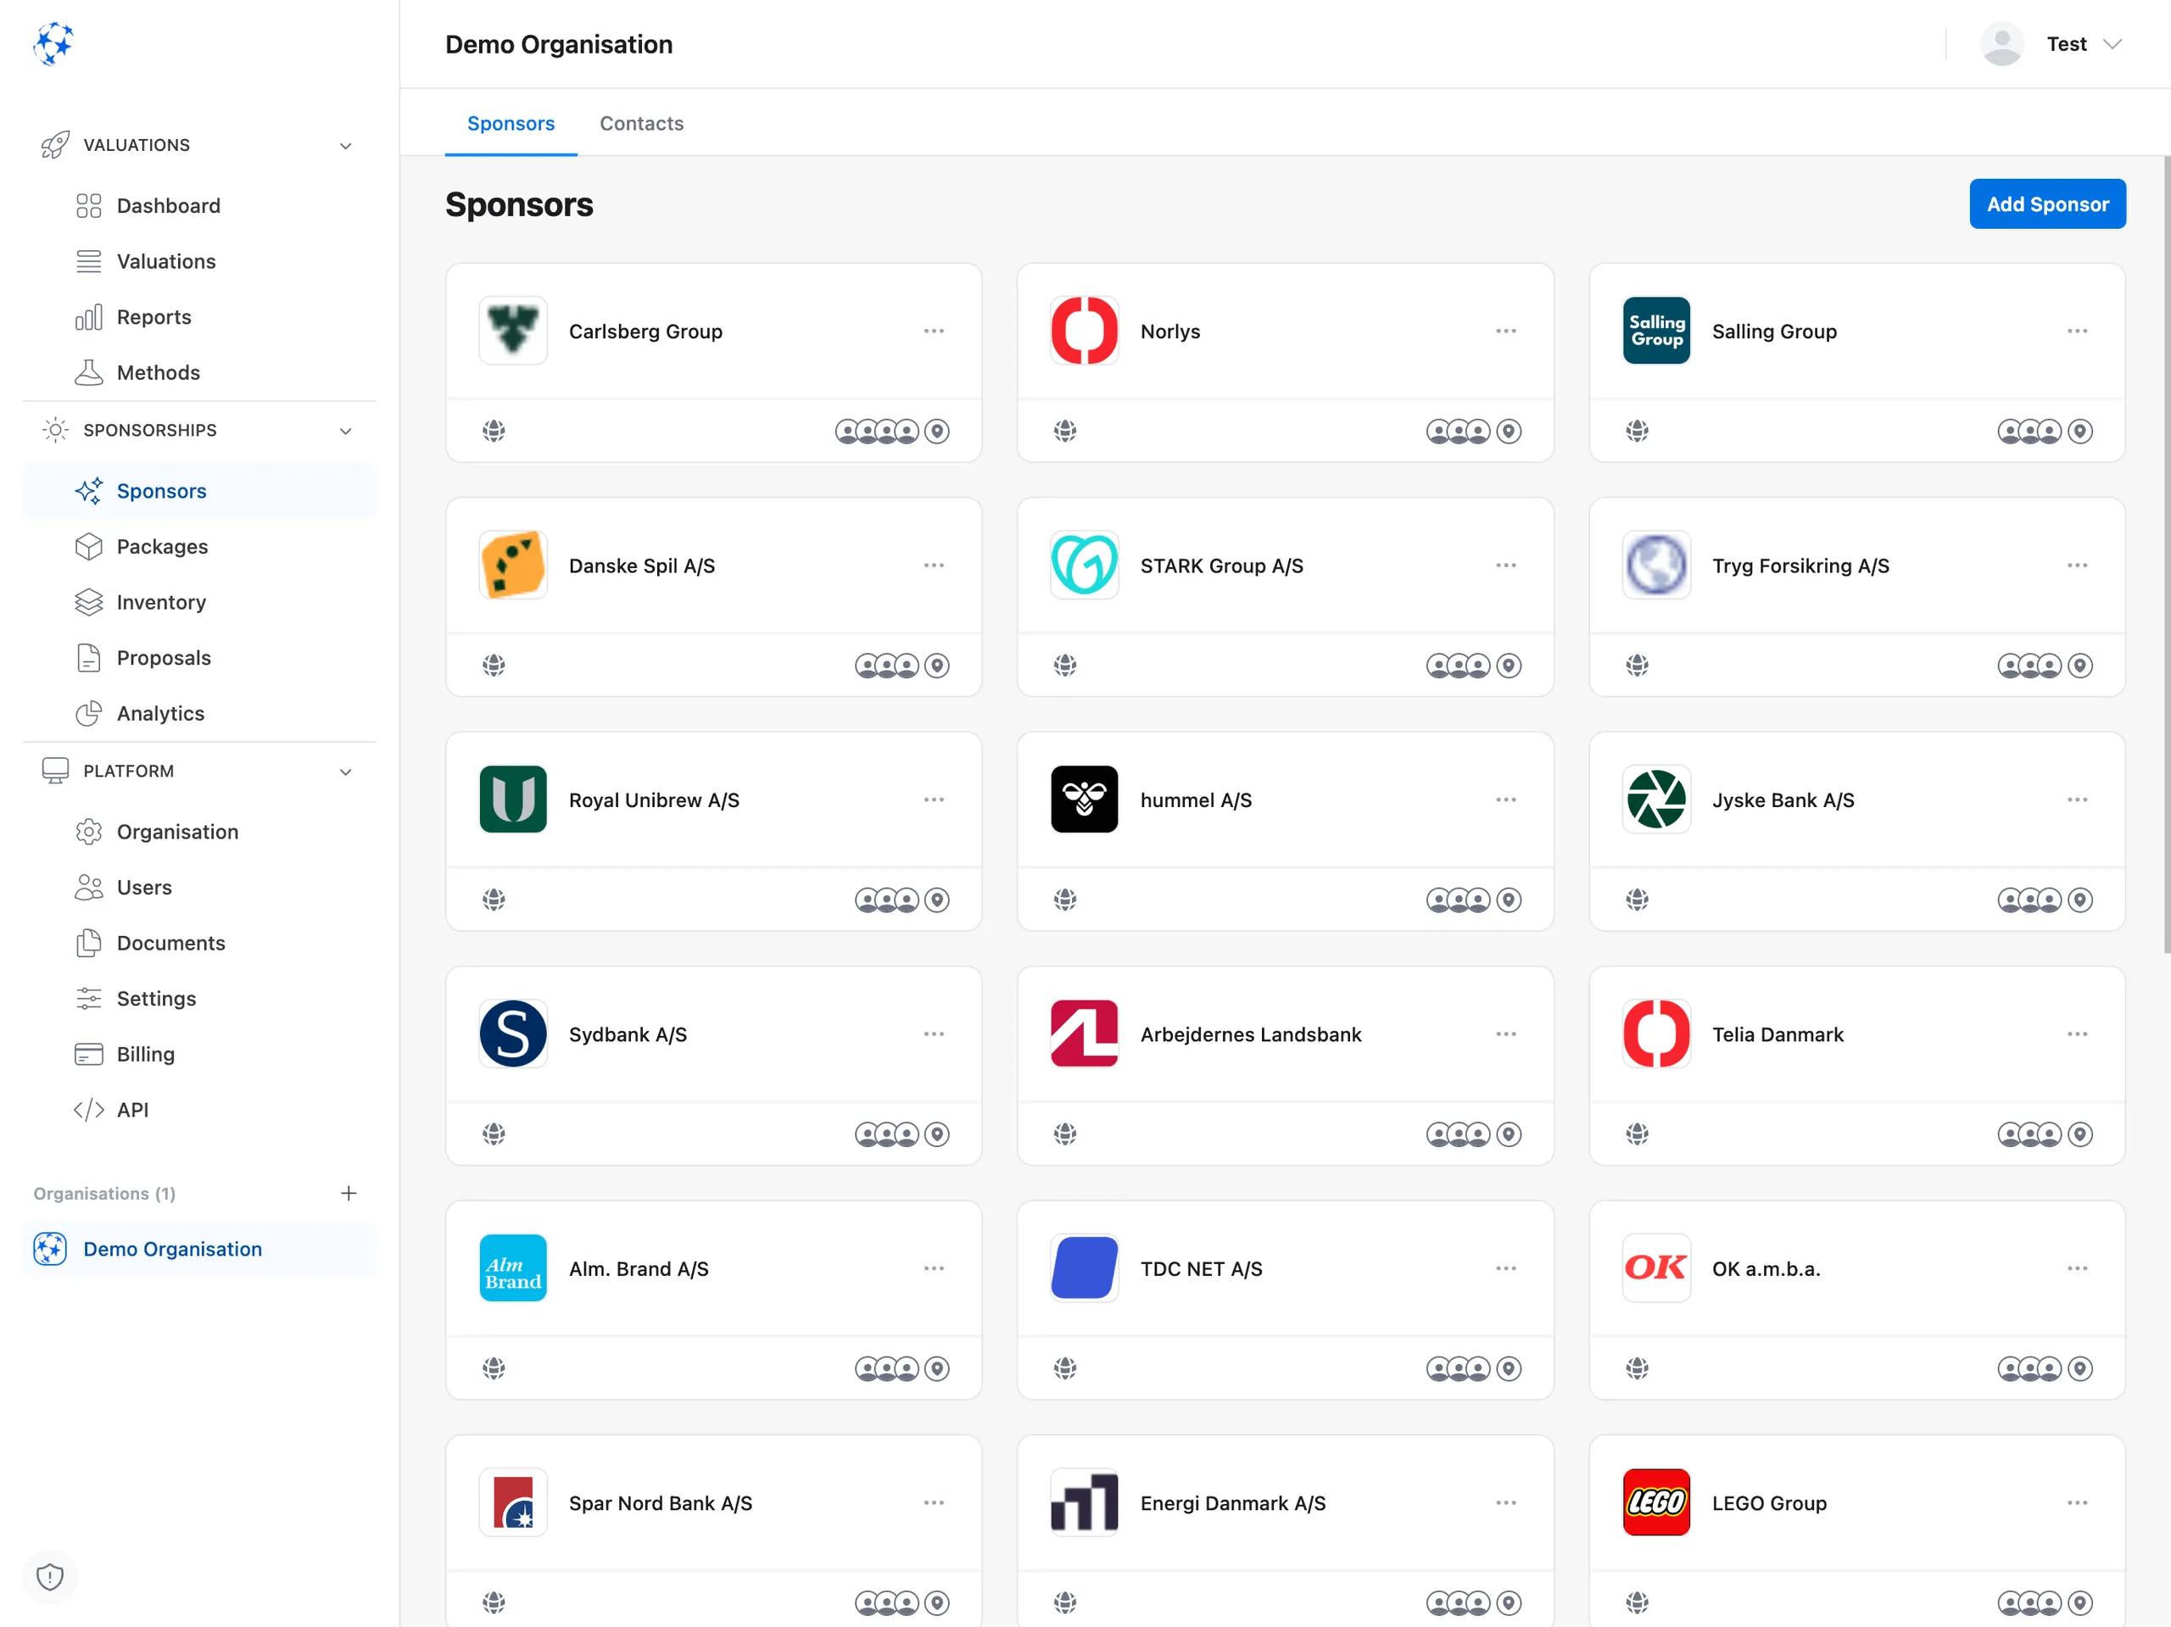Click the user avatar in header
This screenshot has width=2171, height=1627.
point(2002,44)
